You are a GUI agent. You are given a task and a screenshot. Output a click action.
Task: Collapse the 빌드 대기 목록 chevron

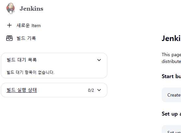(99, 60)
